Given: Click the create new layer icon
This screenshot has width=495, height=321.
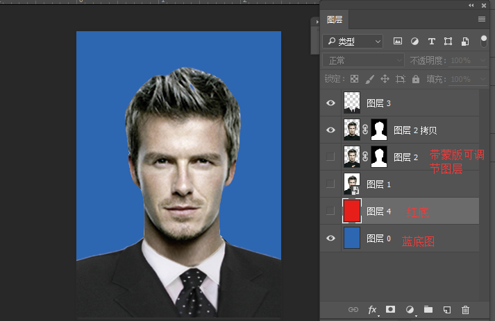Looking at the screenshot, I should [x=447, y=309].
